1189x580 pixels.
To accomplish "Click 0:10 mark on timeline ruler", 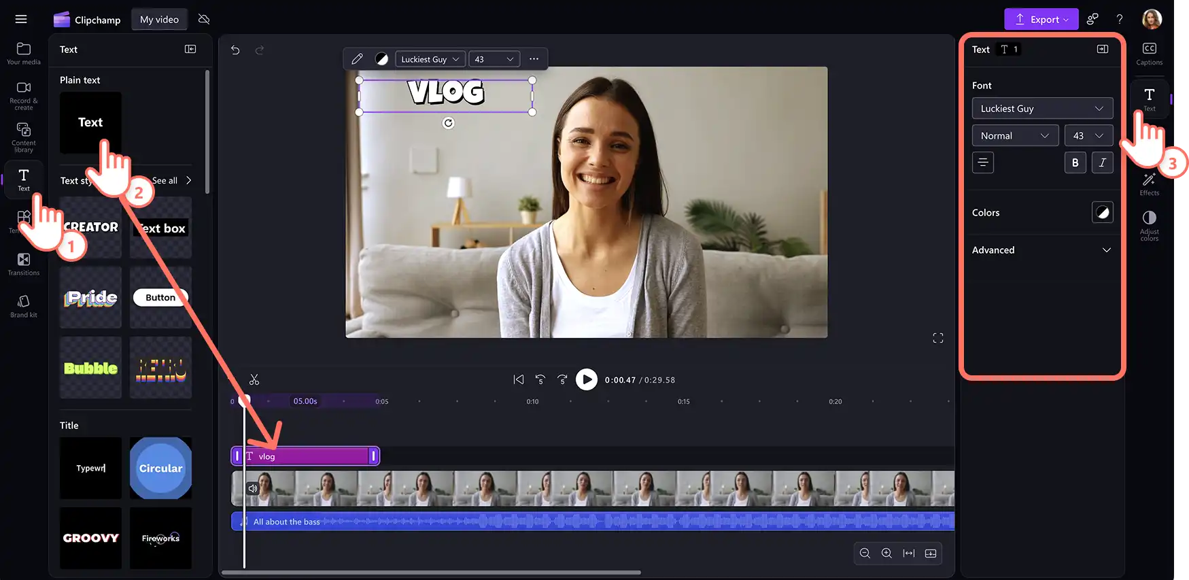I will coord(532,401).
